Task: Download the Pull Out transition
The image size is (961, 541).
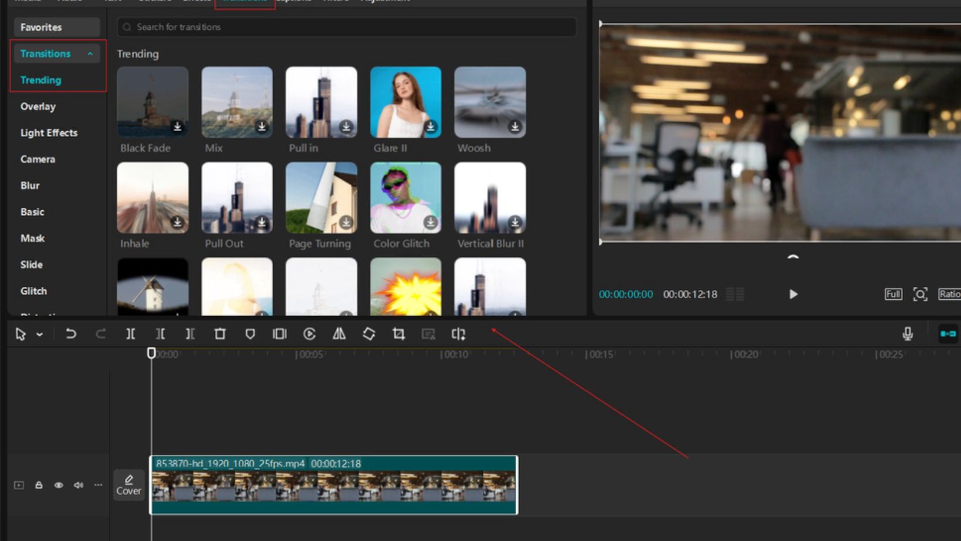Action: (262, 222)
